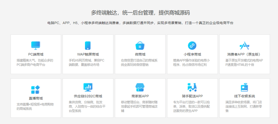Click the 线下收银系统 cash register icon
278x124 pixels.
pyautogui.click(x=244, y=87)
